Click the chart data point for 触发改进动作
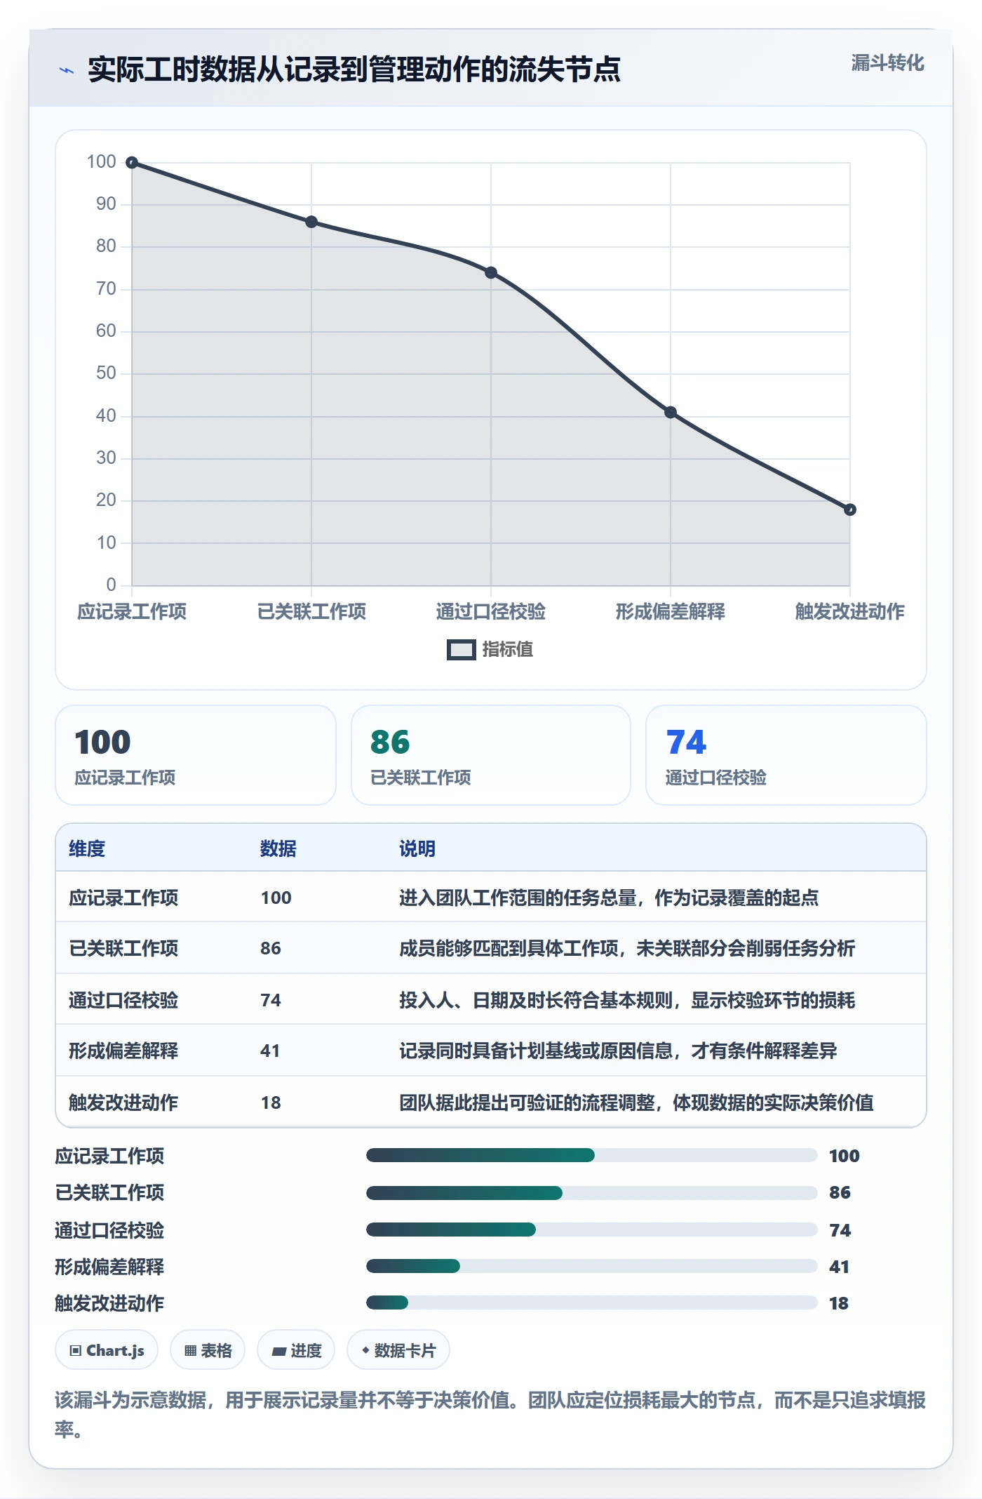Image resolution: width=982 pixels, height=1499 pixels. 850,509
